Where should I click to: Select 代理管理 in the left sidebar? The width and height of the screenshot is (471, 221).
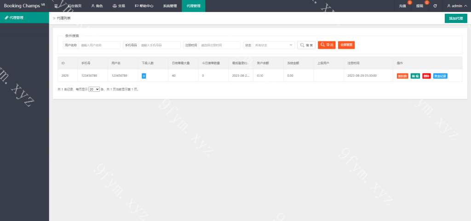24,18
